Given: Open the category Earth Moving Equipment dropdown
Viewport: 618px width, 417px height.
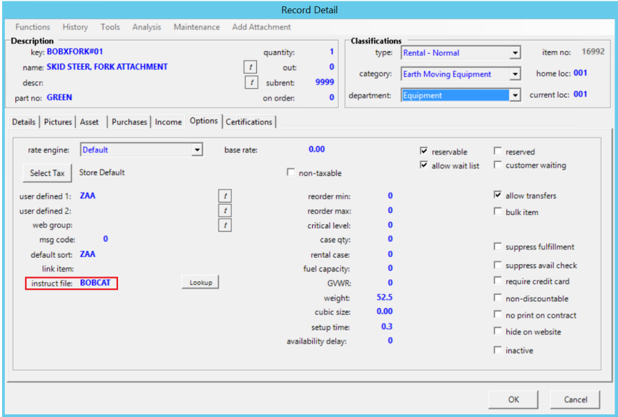Looking at the screenshot, I should coord(515,74).
